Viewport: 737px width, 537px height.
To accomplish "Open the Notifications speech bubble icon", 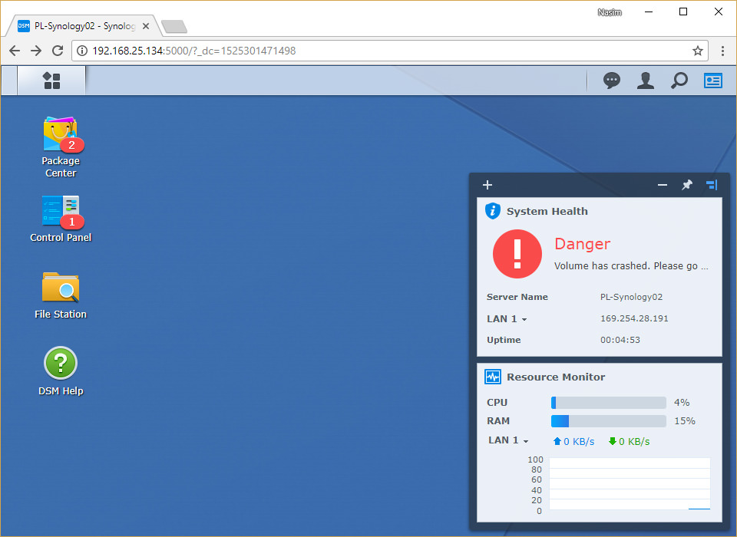I will tap(612, 81).
